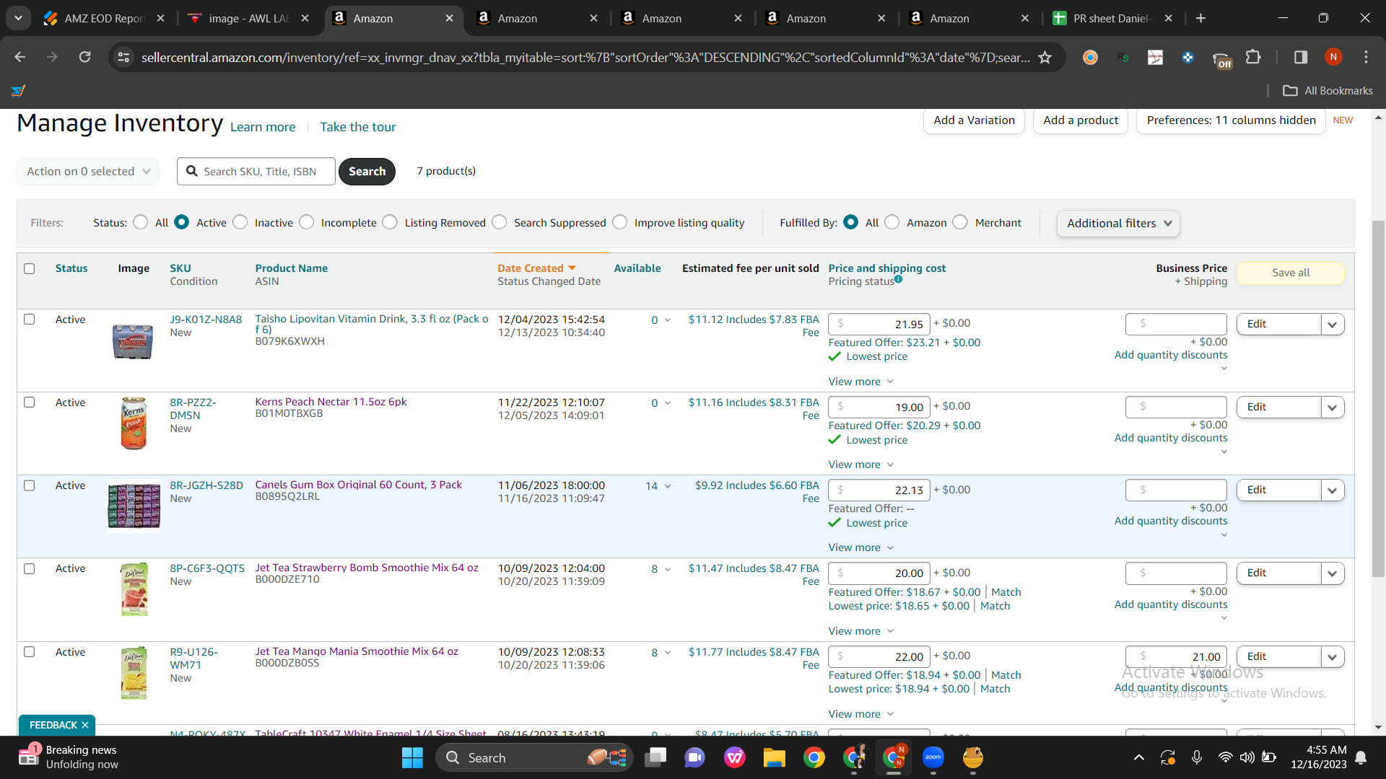Viewport: 1386px width, 779px height.
Task: Switch to the PR sheet Daniel tab
Action: tap(1112, 18)
